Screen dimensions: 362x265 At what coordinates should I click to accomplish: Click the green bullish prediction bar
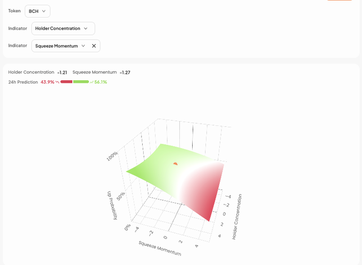pyautogui.click(x=81, y=82)
